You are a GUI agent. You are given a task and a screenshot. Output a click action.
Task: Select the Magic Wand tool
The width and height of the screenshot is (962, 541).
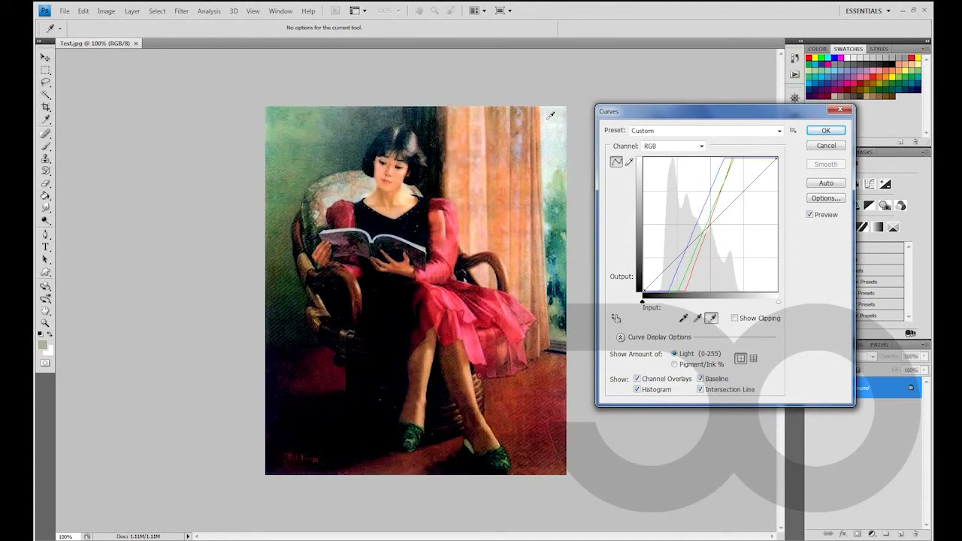tap(45, 95)
